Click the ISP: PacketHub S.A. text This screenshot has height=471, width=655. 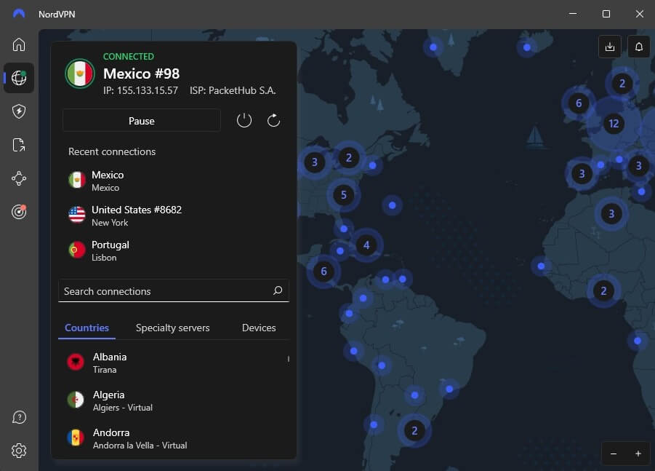click(233, 90)
